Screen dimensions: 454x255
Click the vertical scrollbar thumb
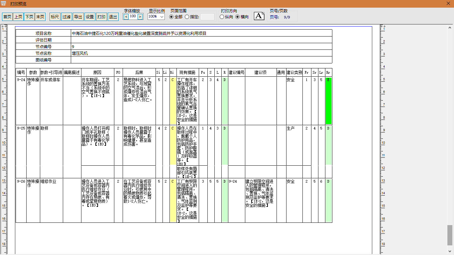click(450, 235)
